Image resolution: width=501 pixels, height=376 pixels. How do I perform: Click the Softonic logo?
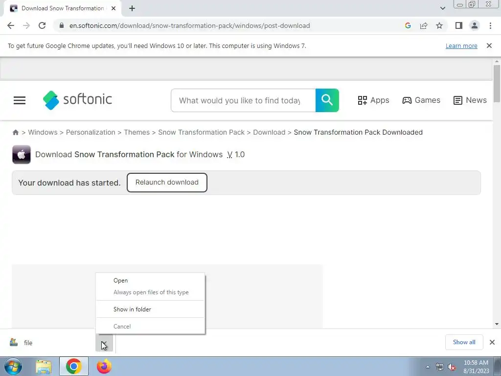(x=77, y=100)
